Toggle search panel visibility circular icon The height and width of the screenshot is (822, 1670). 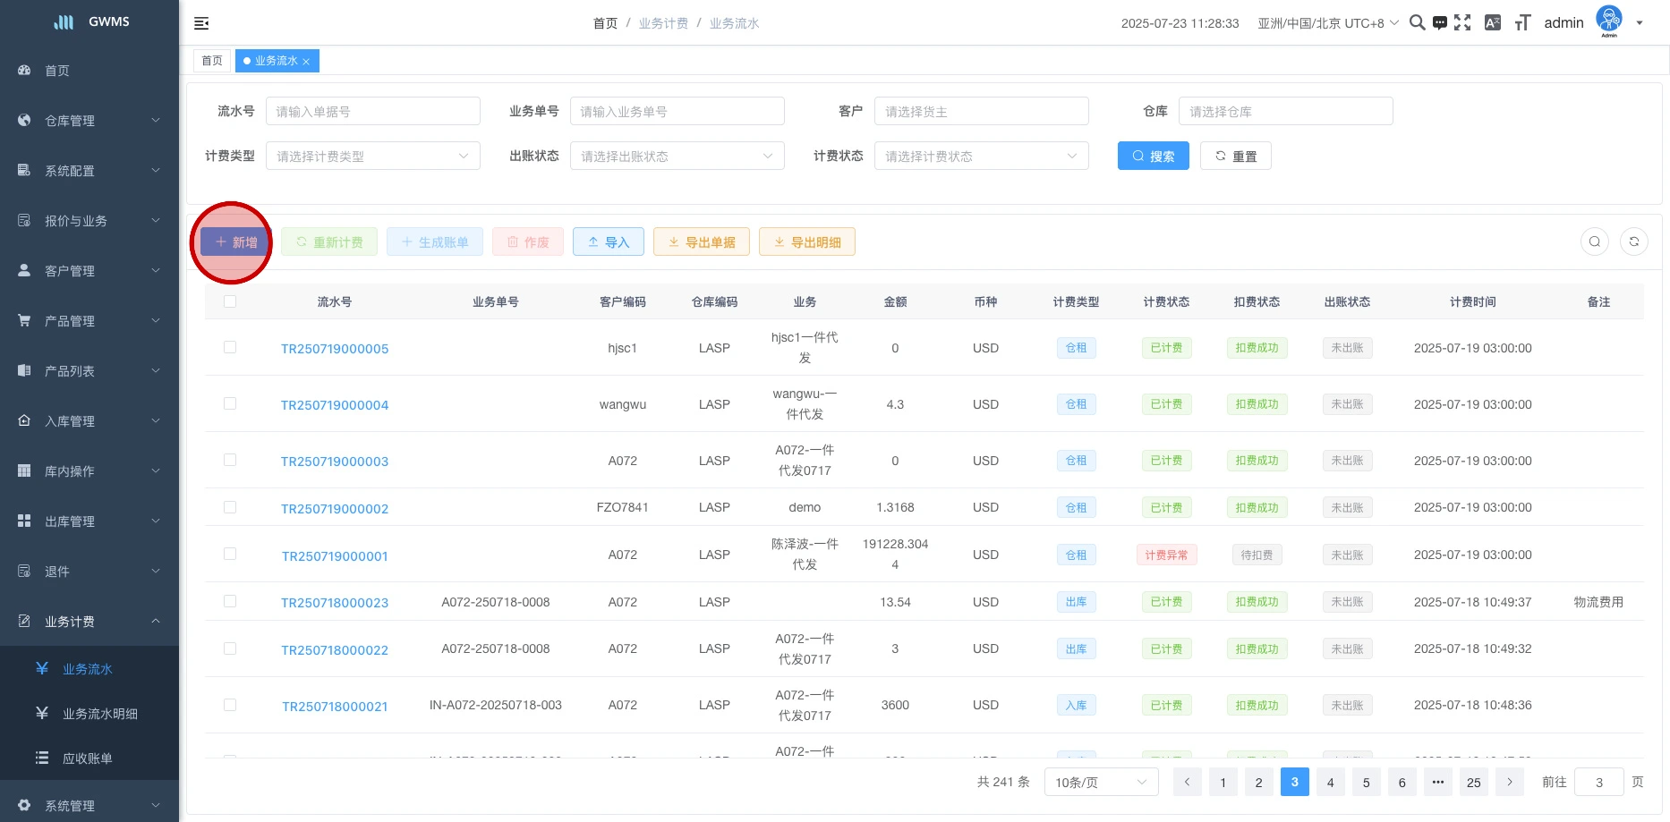click(1594, 242)
